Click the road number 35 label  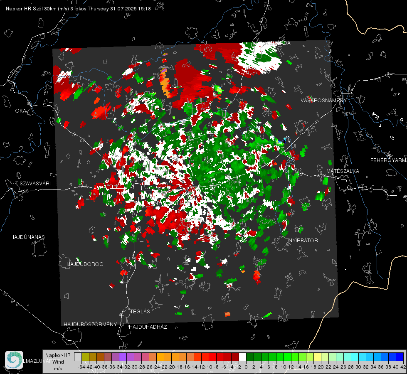click(x=5, y=294)
